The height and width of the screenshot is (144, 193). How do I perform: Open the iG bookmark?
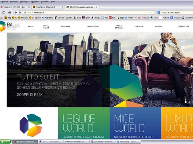[15, 18]
